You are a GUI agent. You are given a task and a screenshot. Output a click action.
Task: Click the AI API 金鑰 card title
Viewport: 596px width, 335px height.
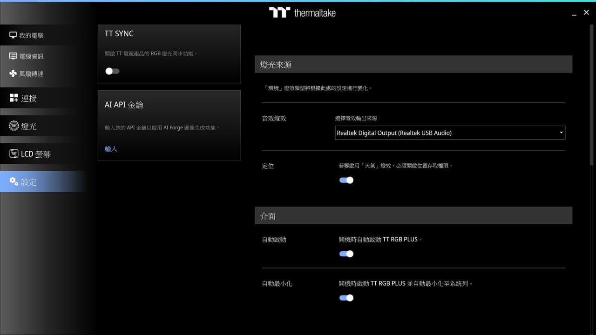(124, 105)
